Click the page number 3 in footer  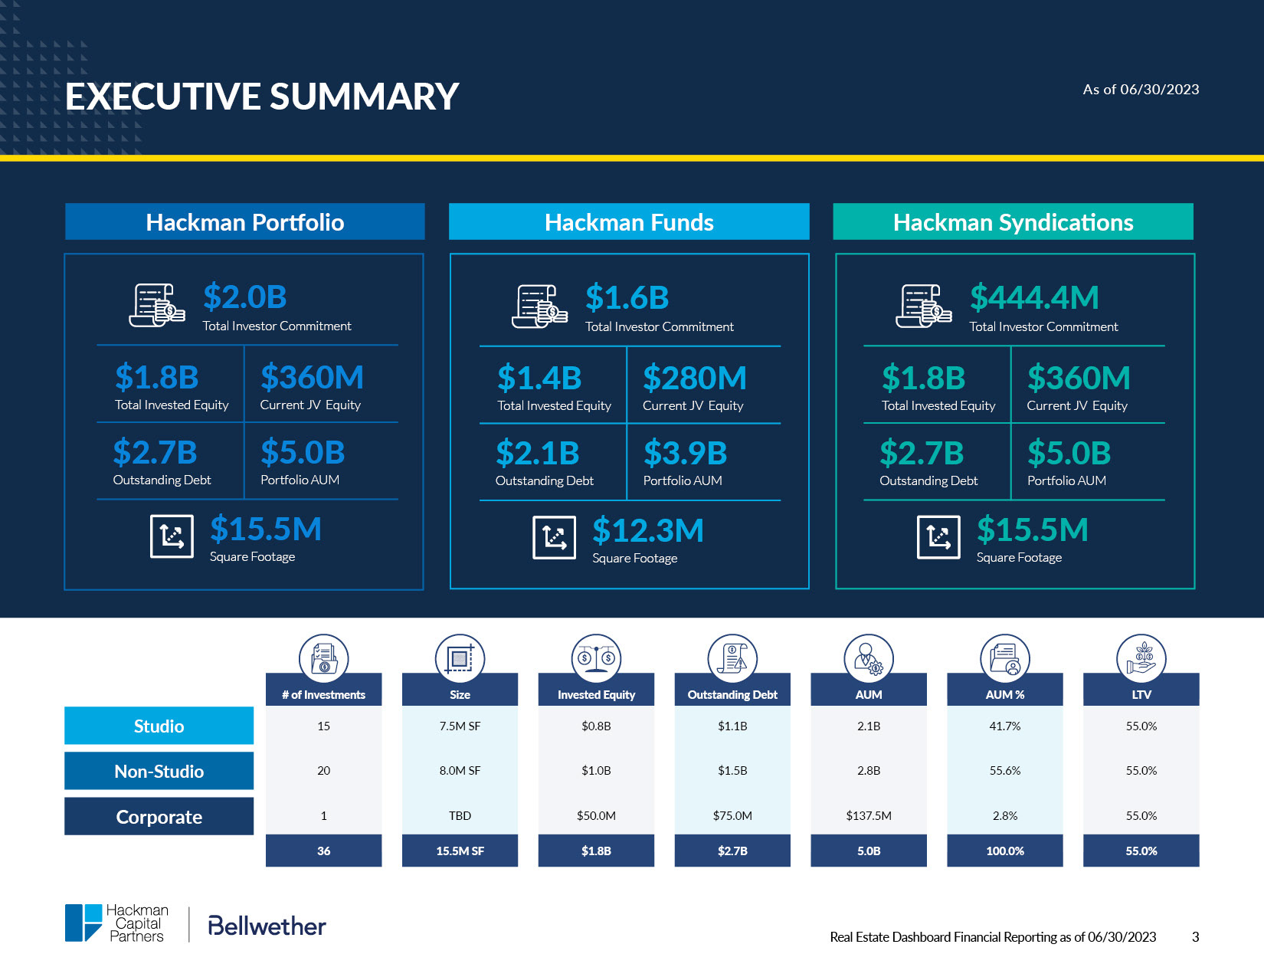click(x=1195, y=936)
